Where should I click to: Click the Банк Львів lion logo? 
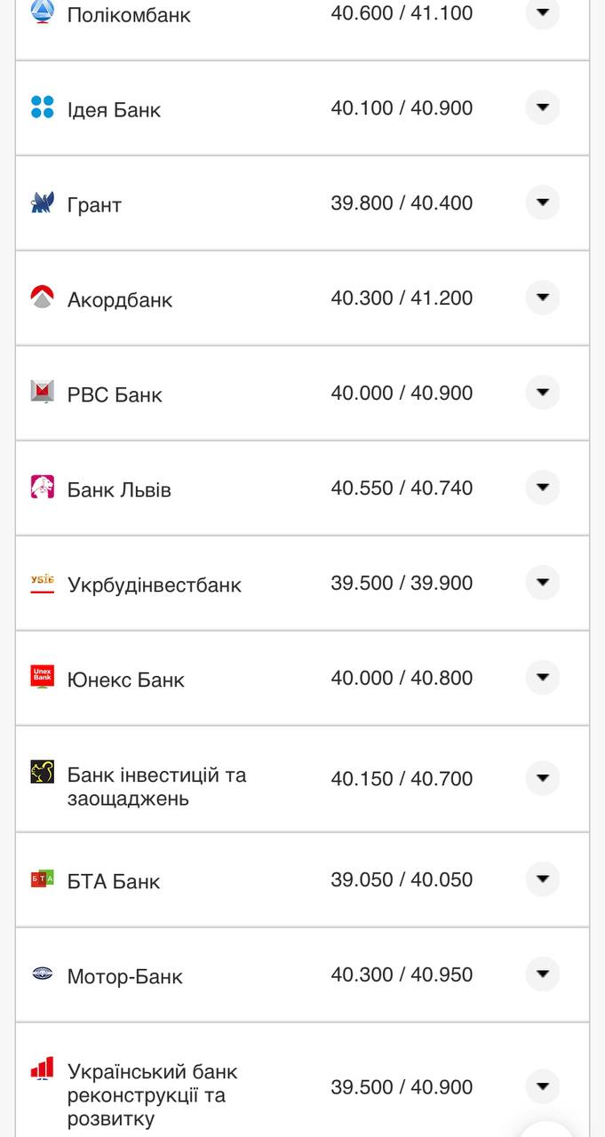click(x=42, y=487)
